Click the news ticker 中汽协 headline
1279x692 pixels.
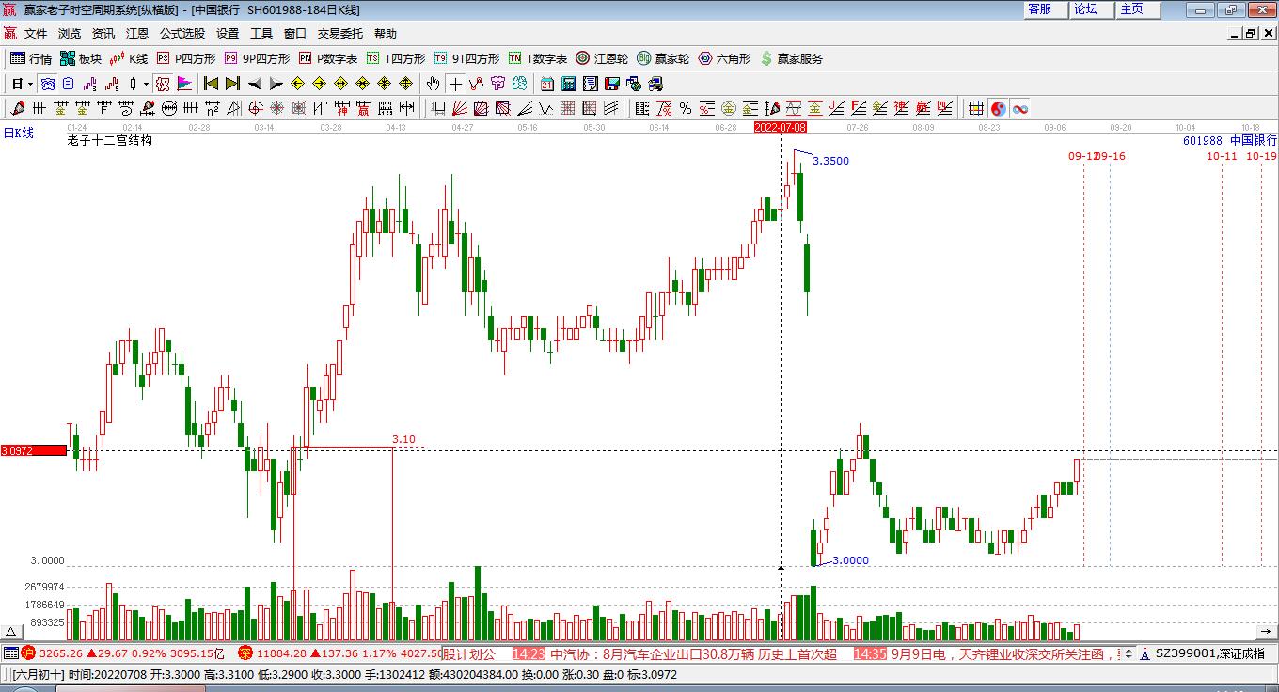tap(693, 653)
